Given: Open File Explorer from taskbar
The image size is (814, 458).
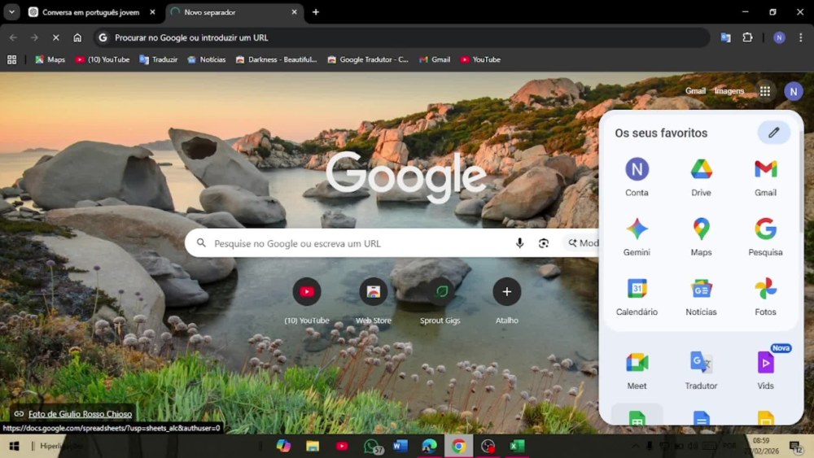Looking at the screenshot, I should [313, 446].
